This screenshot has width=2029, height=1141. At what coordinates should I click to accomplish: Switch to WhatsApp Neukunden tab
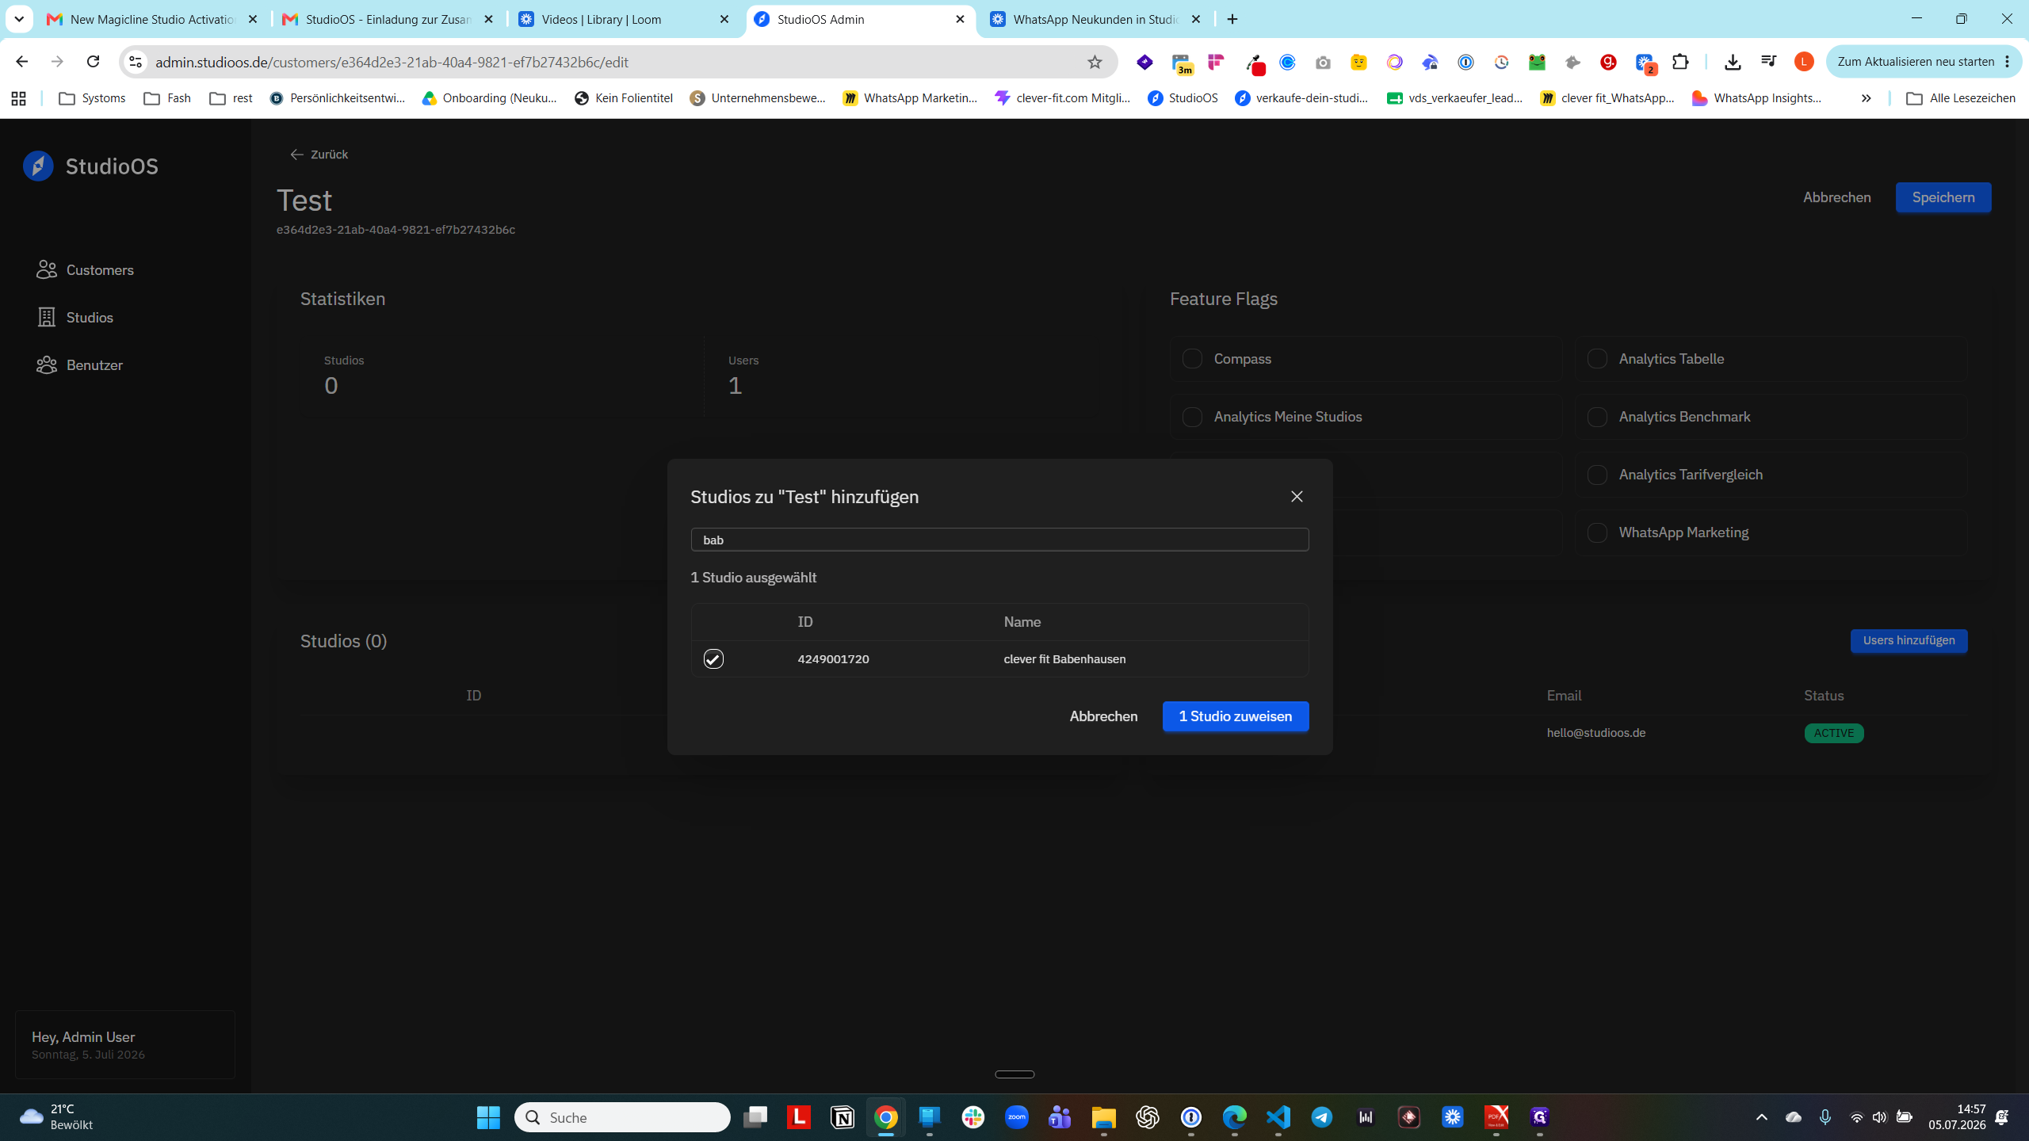pos(1095,19)
